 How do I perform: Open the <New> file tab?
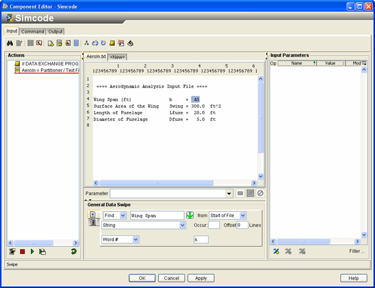click(117, 57)
